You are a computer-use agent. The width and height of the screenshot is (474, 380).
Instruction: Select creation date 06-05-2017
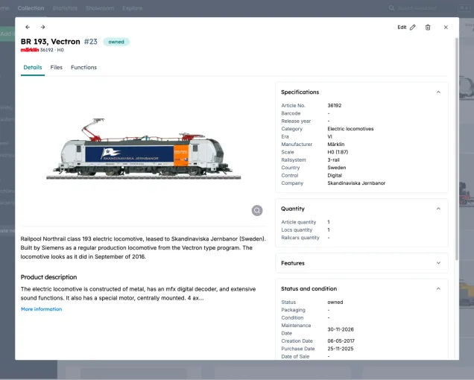(x=341, y=341)
